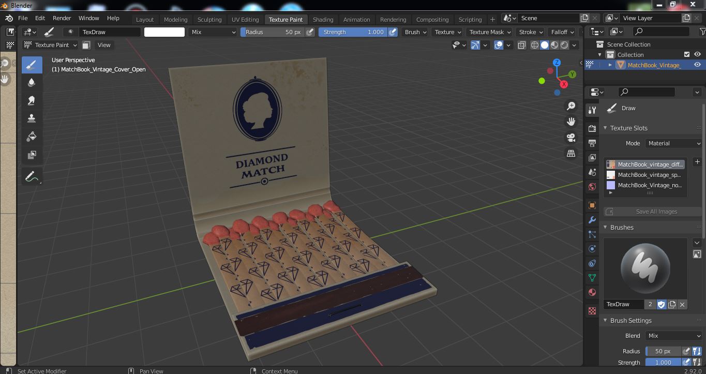Switch to wireframe viewport shading
The image size is (706, 374).
(535, 45)
